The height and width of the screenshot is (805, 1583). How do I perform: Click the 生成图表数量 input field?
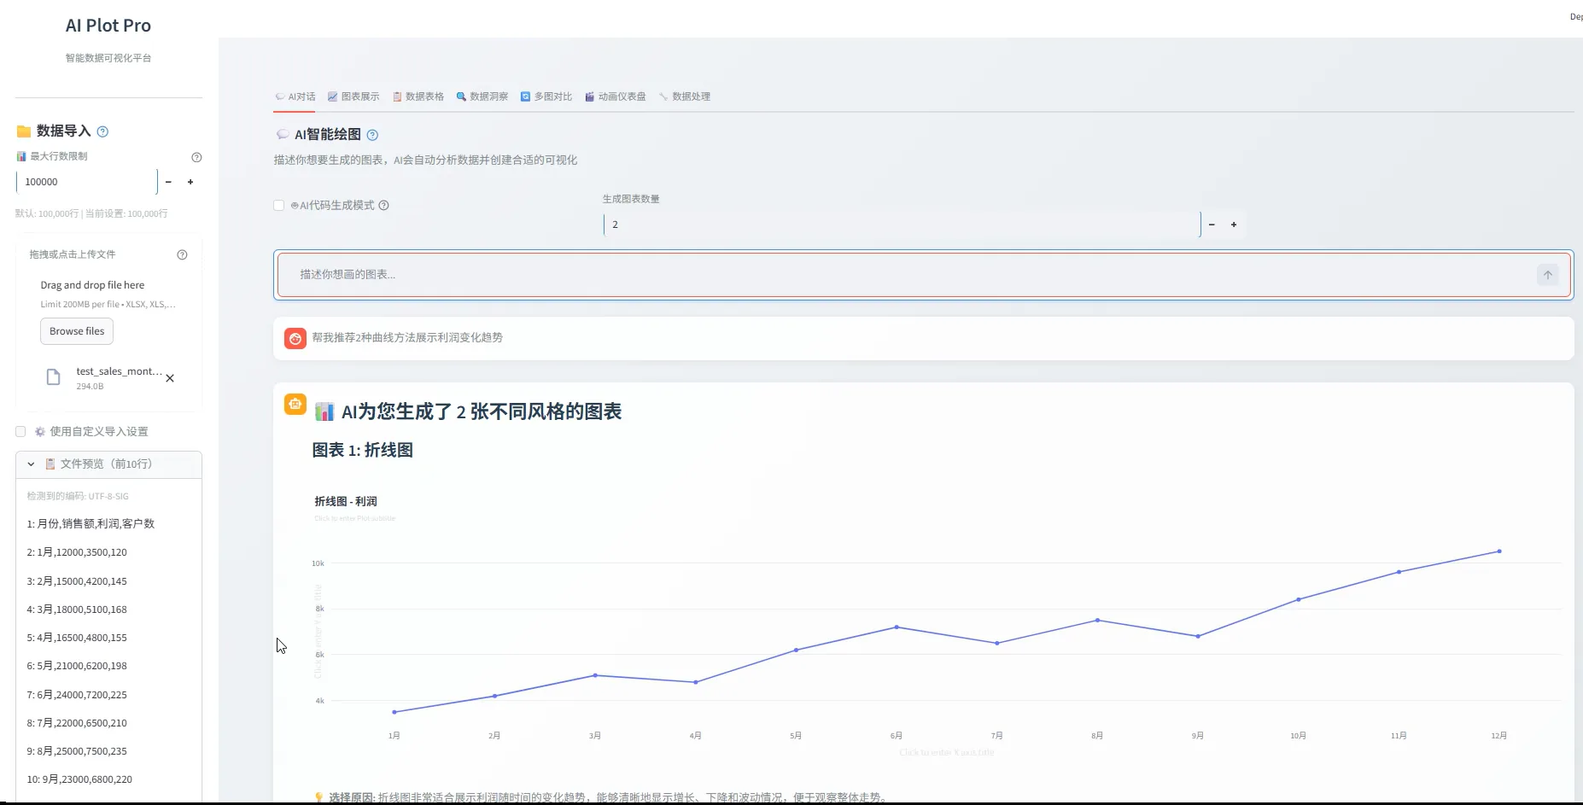[902, 225]
